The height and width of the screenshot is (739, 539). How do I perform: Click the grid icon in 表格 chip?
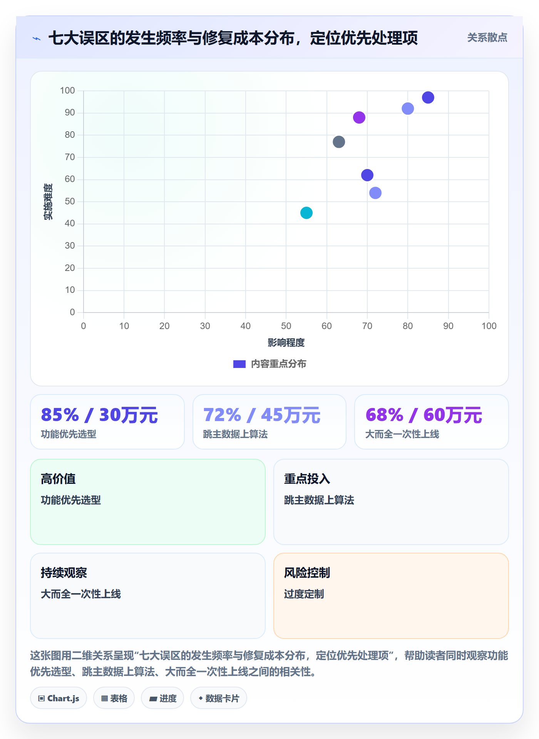pyautogui.click(x=104, y=698)
